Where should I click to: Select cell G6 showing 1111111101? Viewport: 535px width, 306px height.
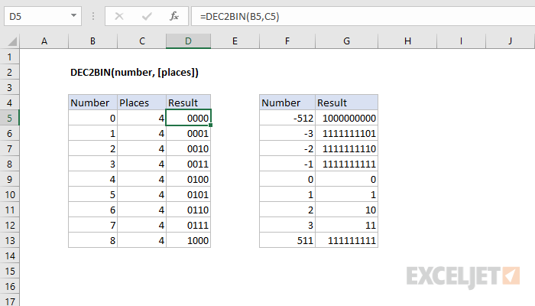(346, 133)
